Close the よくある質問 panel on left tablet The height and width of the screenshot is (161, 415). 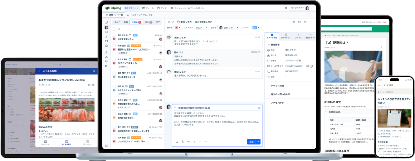click(x=94, y=71)
